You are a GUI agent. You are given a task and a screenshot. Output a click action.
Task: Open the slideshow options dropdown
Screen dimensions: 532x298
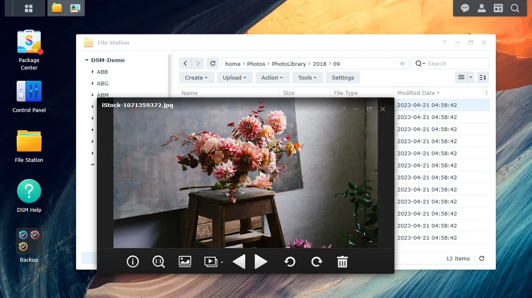pyautogui.click(x=222, y=262)
